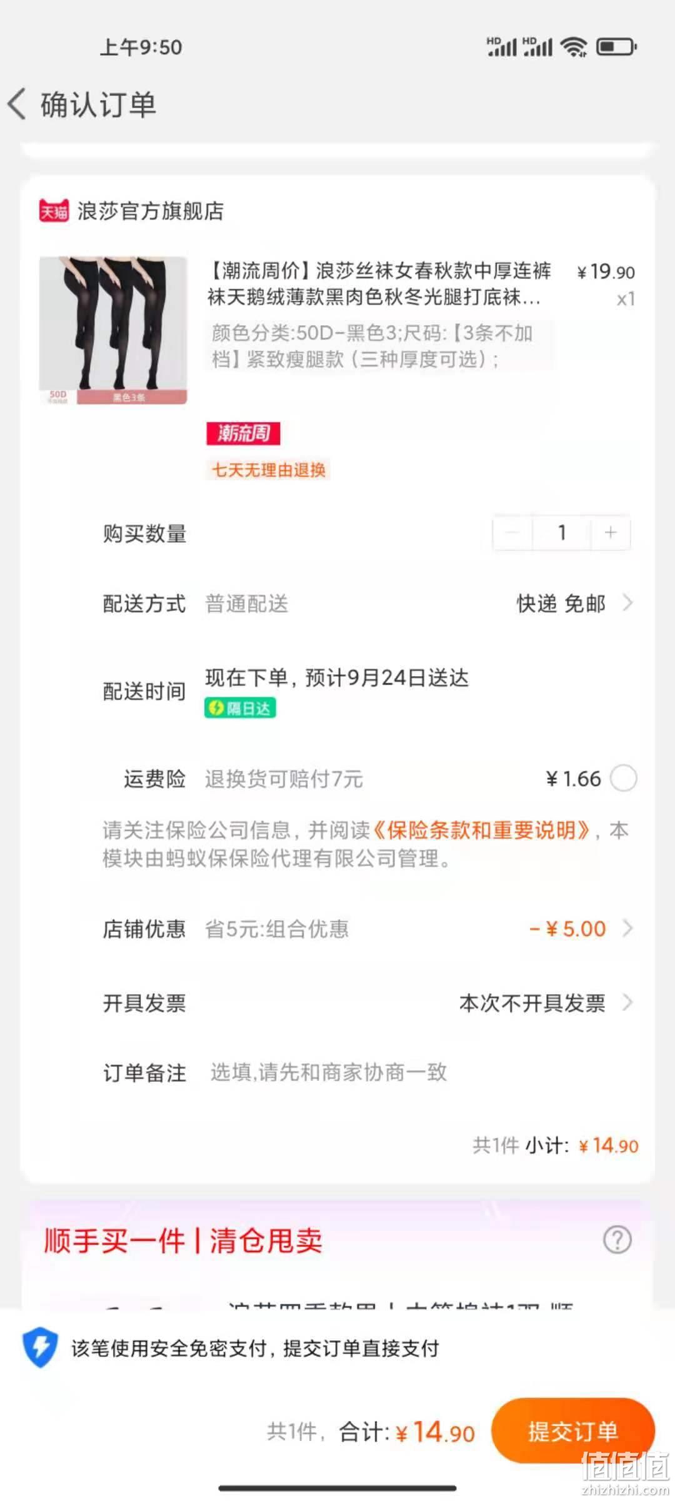Screen dimensions: 675x1501
Task: Open the Tmall shop logo icon
Action: [x=54, y=211]
